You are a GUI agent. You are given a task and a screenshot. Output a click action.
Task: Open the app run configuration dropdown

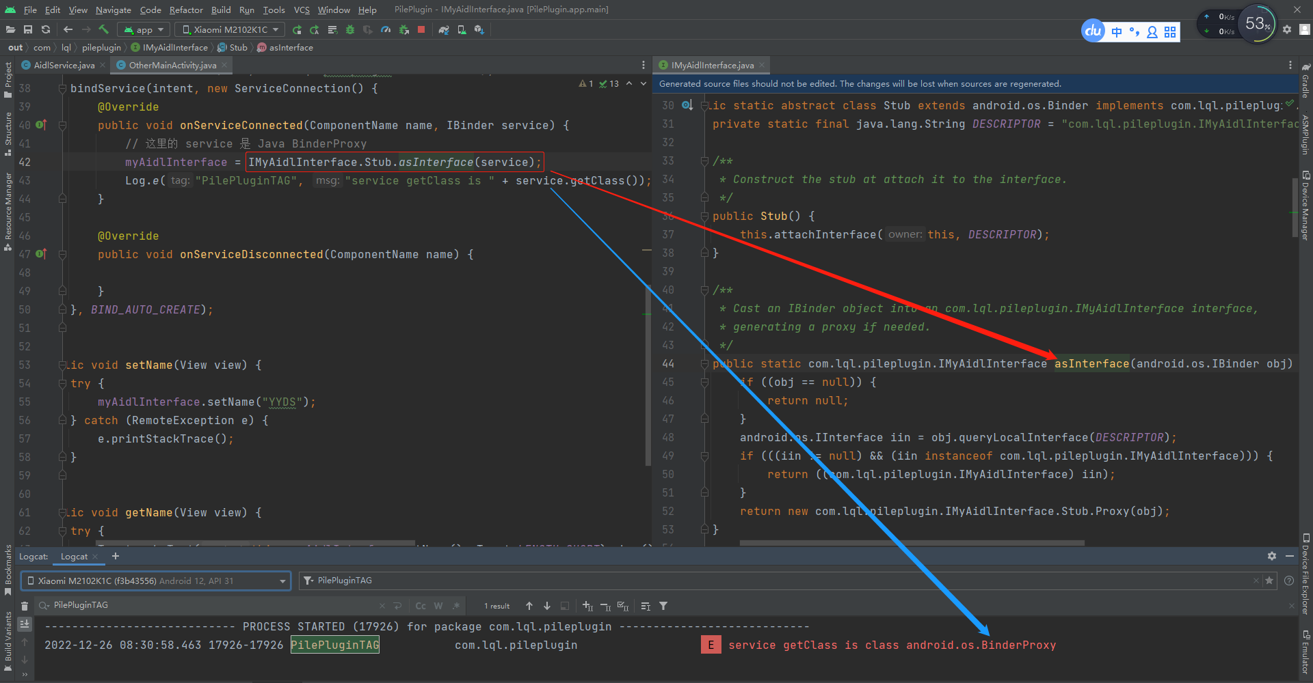point(144,29)
